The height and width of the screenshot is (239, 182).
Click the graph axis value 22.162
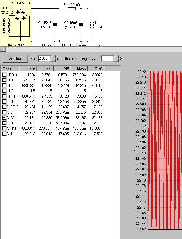tap(141, 229)
